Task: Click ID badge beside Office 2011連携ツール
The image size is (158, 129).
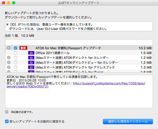Action: click(x=31, y=53)
